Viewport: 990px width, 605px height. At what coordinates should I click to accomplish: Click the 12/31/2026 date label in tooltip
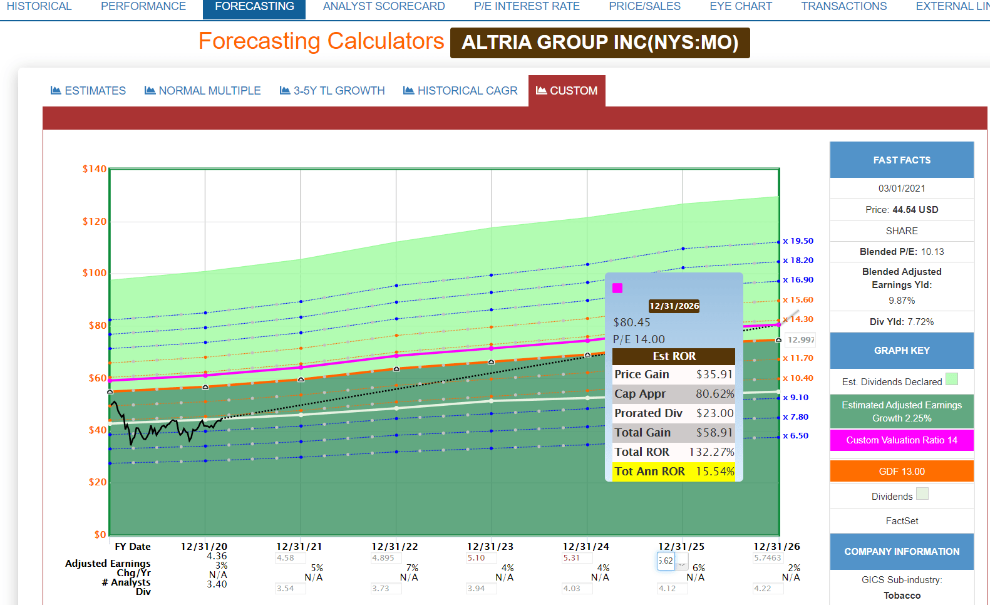(x=674, y=306)
